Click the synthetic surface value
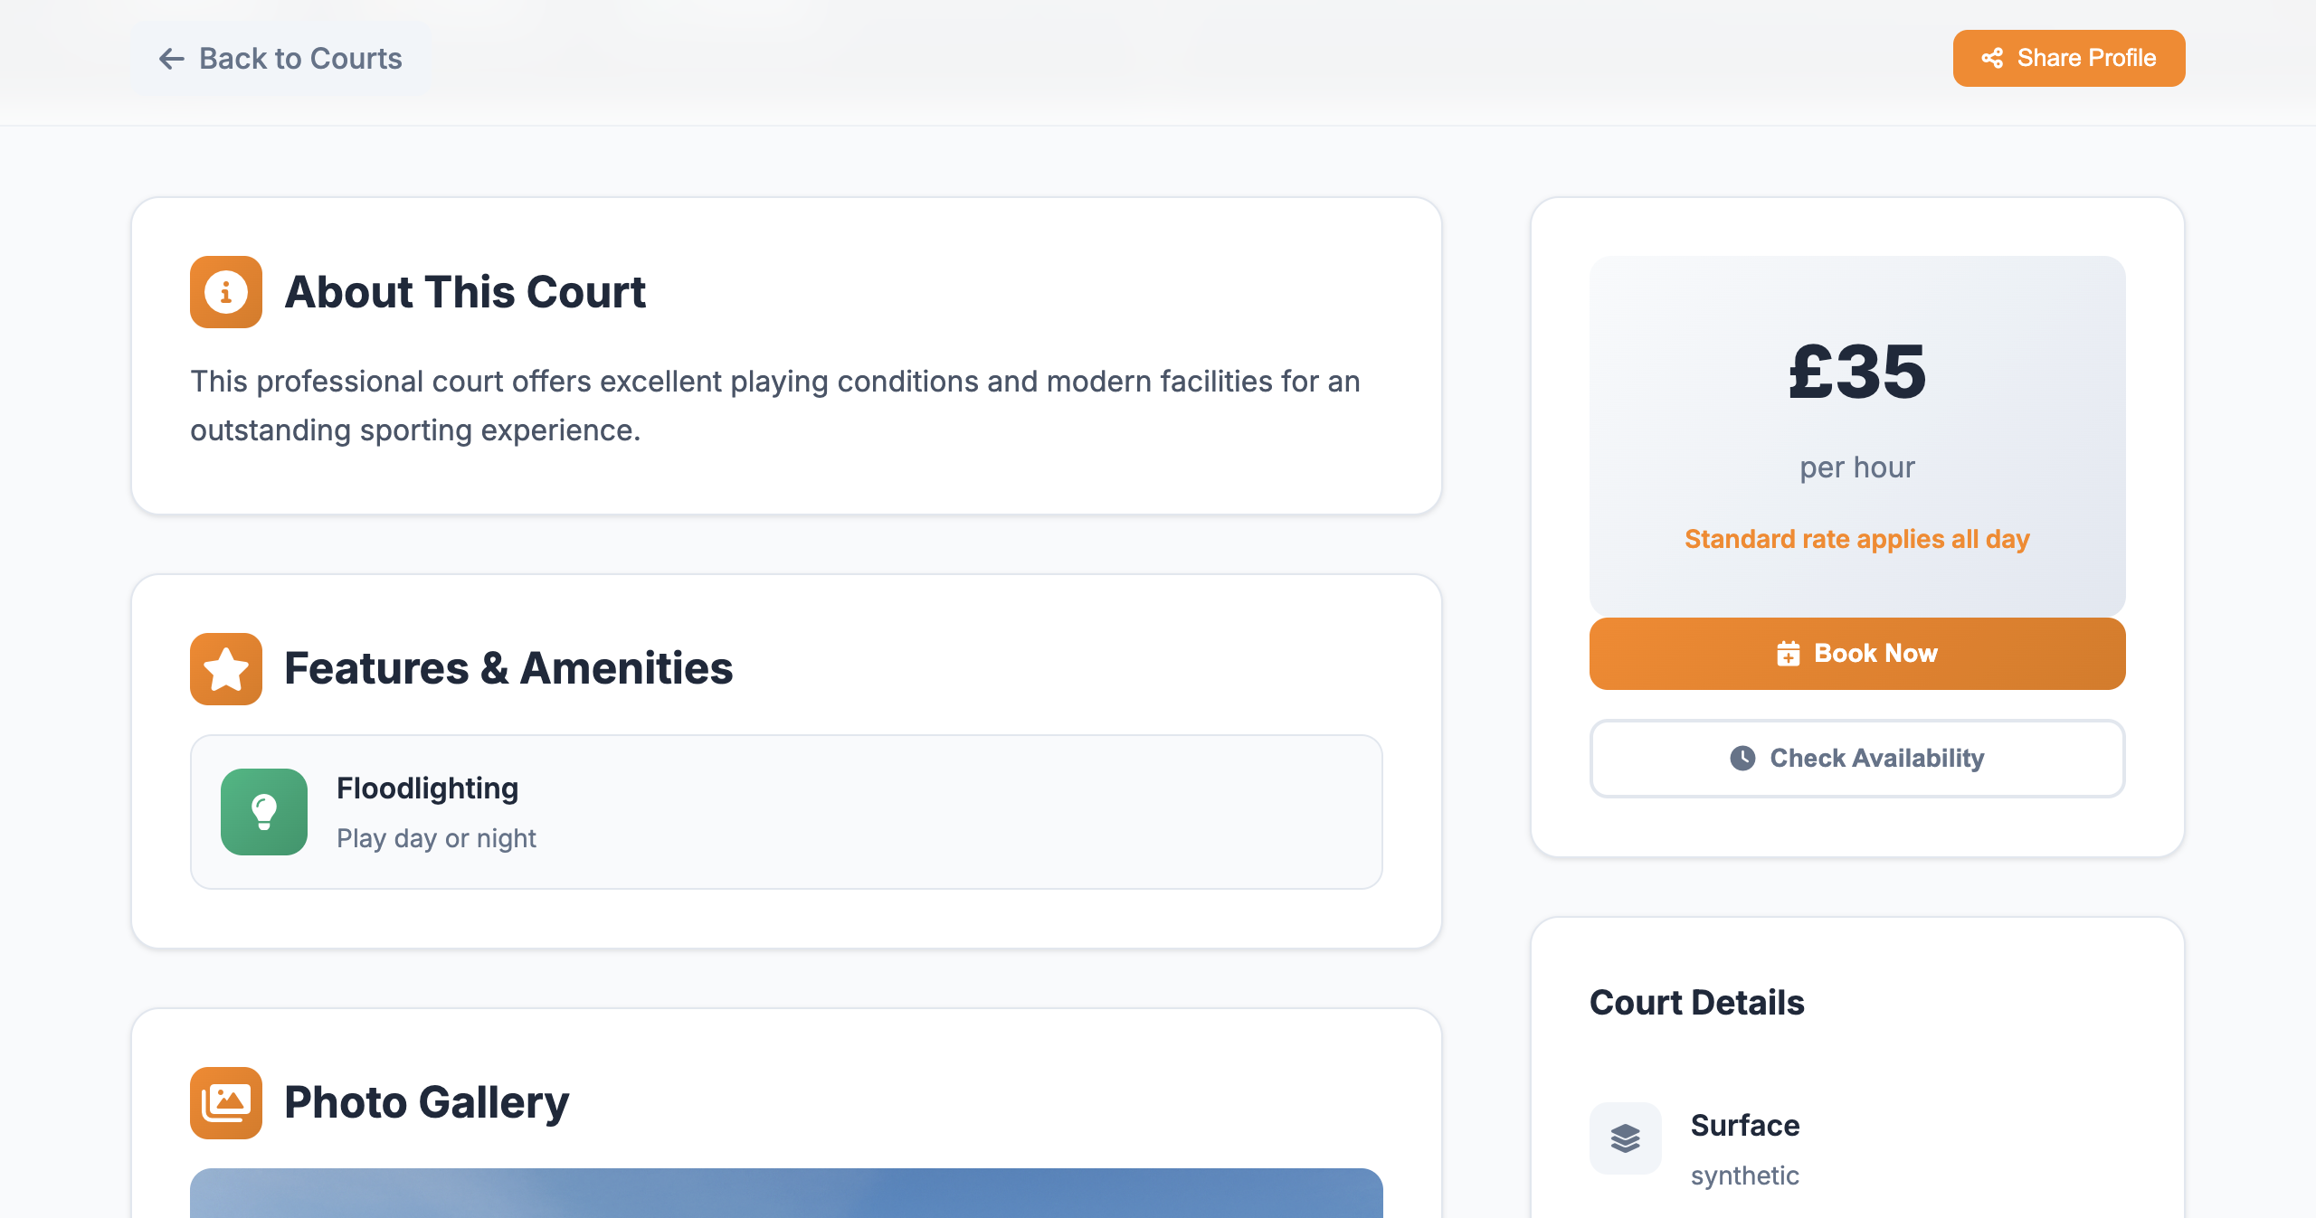This screenshot has height=1218, width=2316. 1745,1176
